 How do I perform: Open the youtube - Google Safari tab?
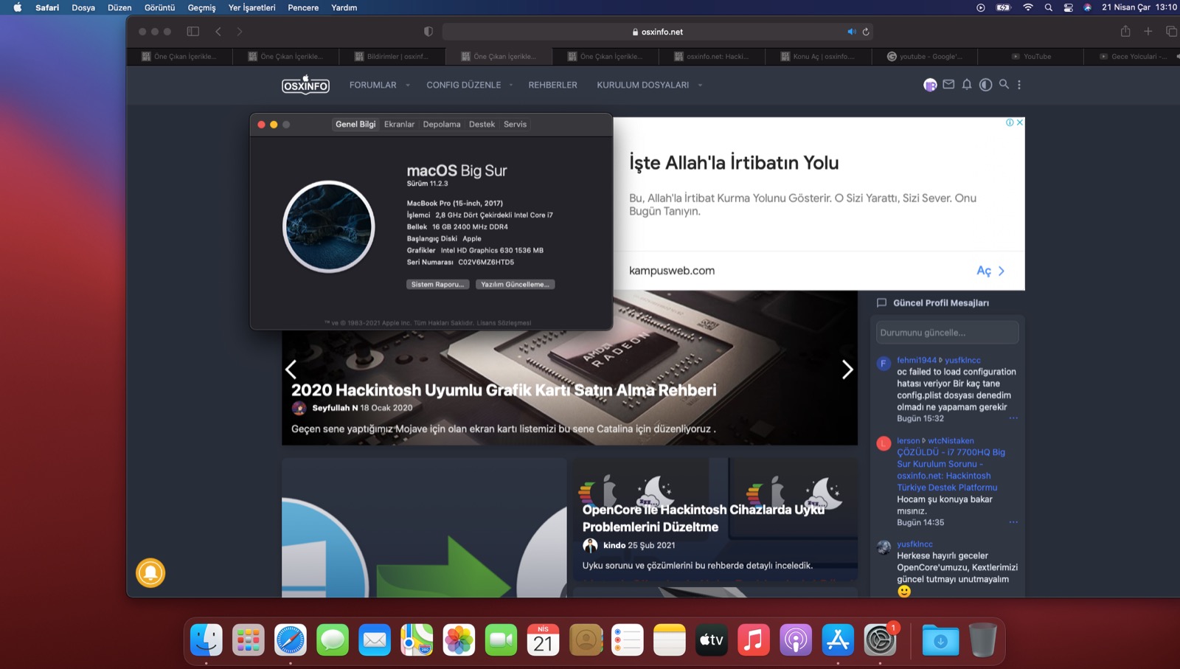[925, 56]
